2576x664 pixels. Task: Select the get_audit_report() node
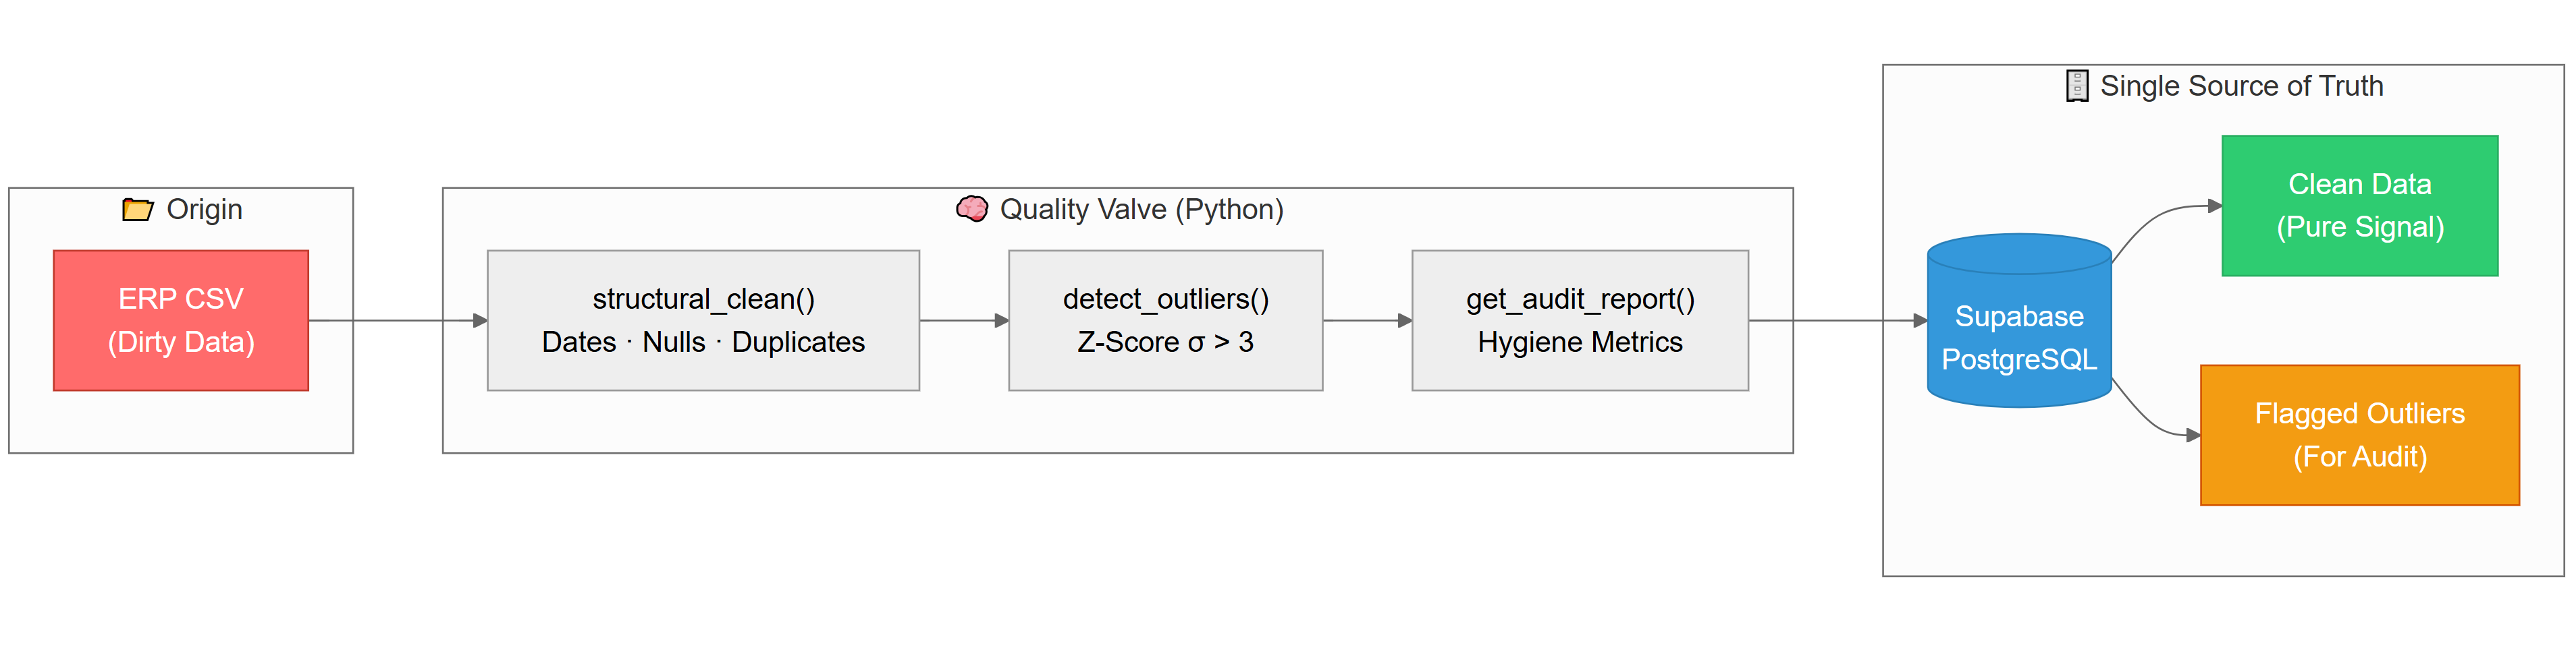click(x=1580, y=320)
